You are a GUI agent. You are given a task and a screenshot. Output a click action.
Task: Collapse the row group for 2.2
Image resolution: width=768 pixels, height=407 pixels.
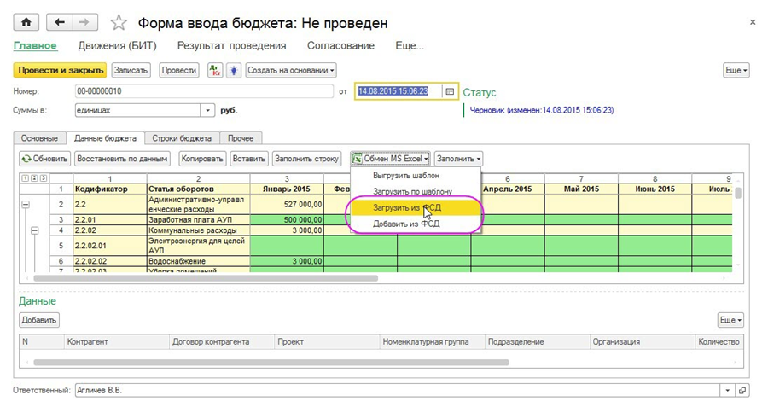[25, 205]
